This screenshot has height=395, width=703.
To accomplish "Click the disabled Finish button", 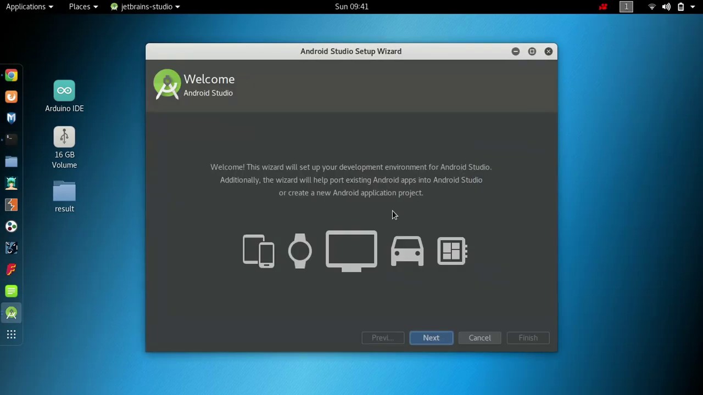I will coord(528,338).
